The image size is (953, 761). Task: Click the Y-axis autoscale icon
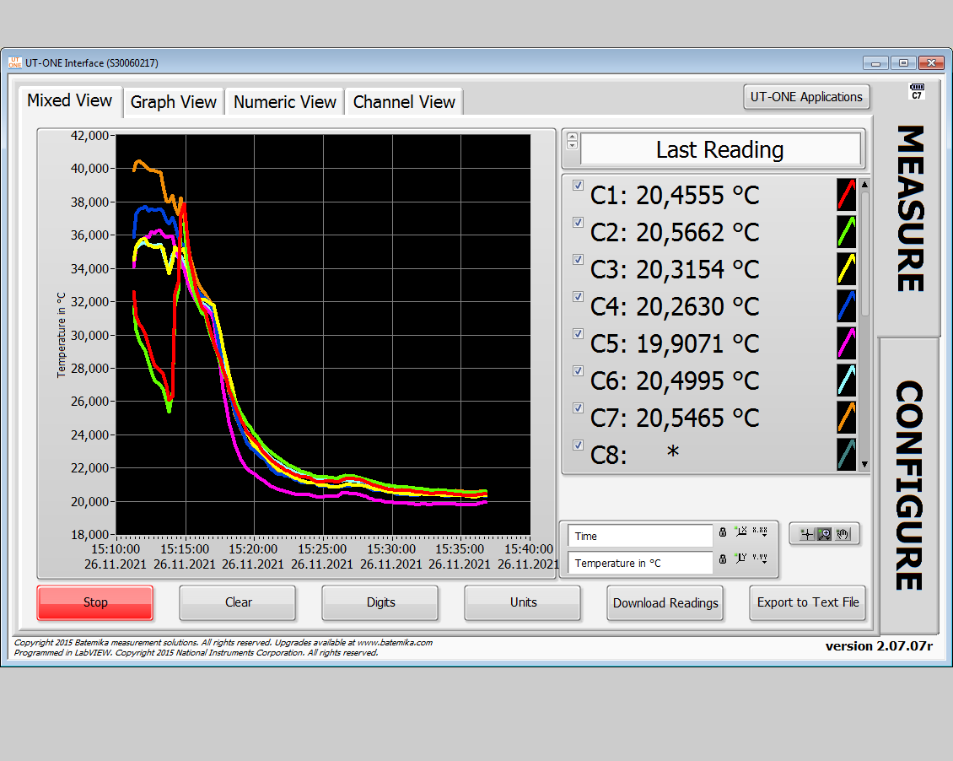(x=740, y=559)
